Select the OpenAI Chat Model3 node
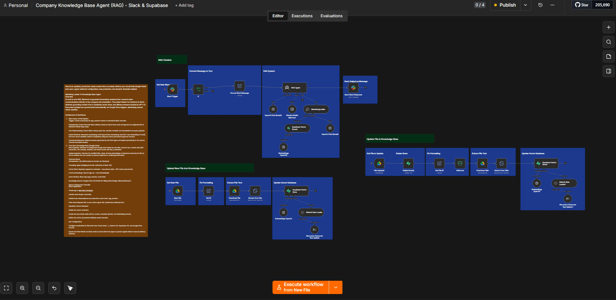The image size is (616, 300). [273, 109]
